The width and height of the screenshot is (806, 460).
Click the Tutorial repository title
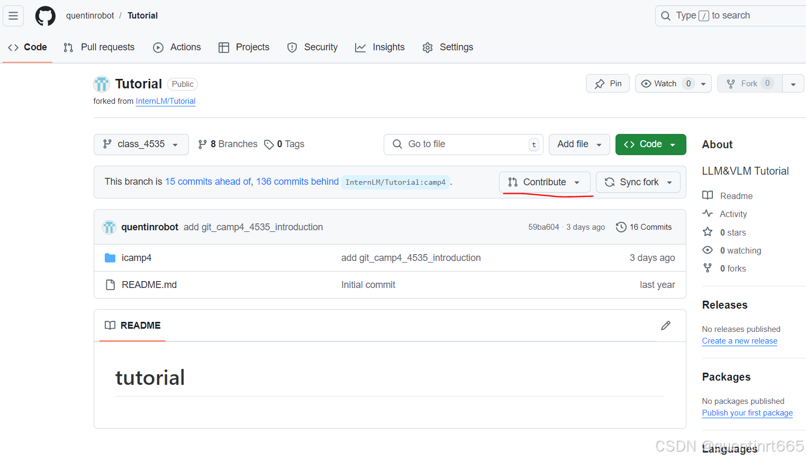[x=139, y=84]
